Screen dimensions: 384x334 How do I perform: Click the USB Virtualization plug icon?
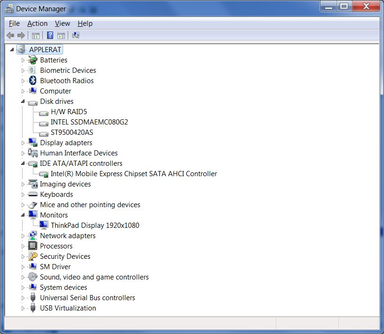33,308
